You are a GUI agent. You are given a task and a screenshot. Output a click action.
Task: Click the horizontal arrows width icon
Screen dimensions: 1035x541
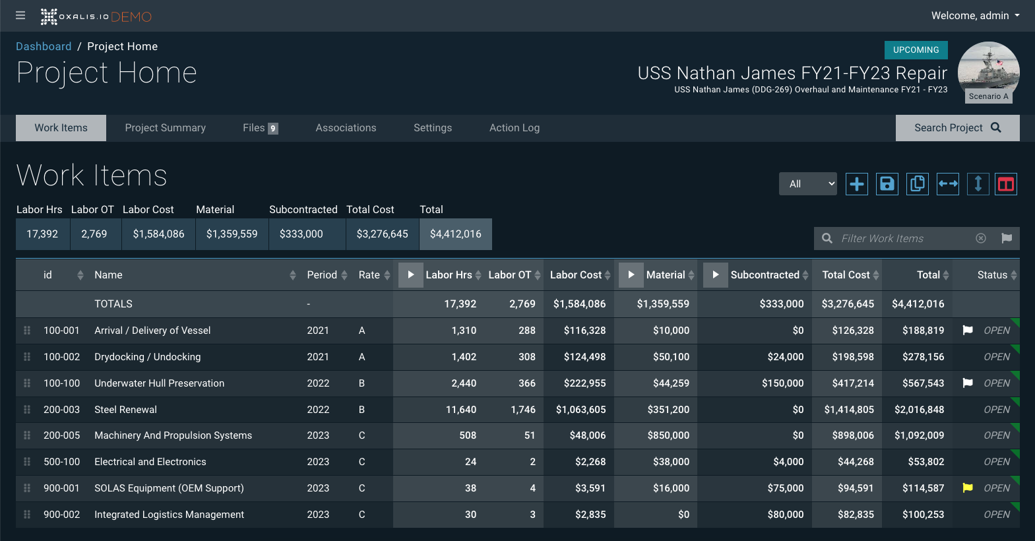[x=947, y=184]
